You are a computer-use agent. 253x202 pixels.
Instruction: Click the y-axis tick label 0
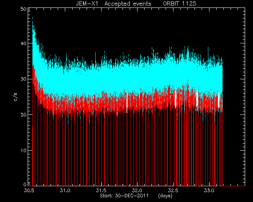pos(25,184)
